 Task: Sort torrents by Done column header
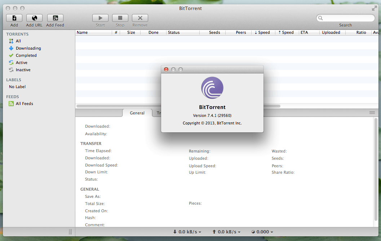point(153,32)
